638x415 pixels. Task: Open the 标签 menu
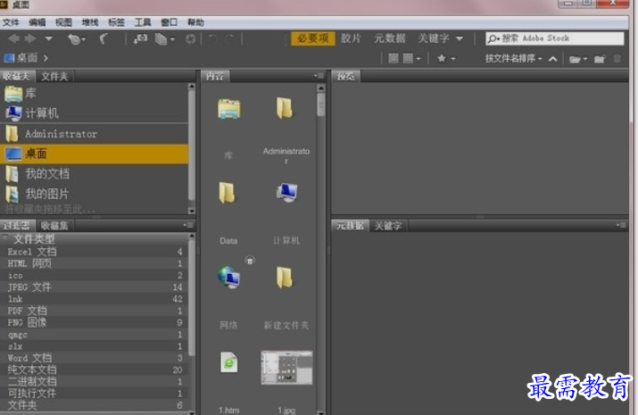(x=116, y=22)
